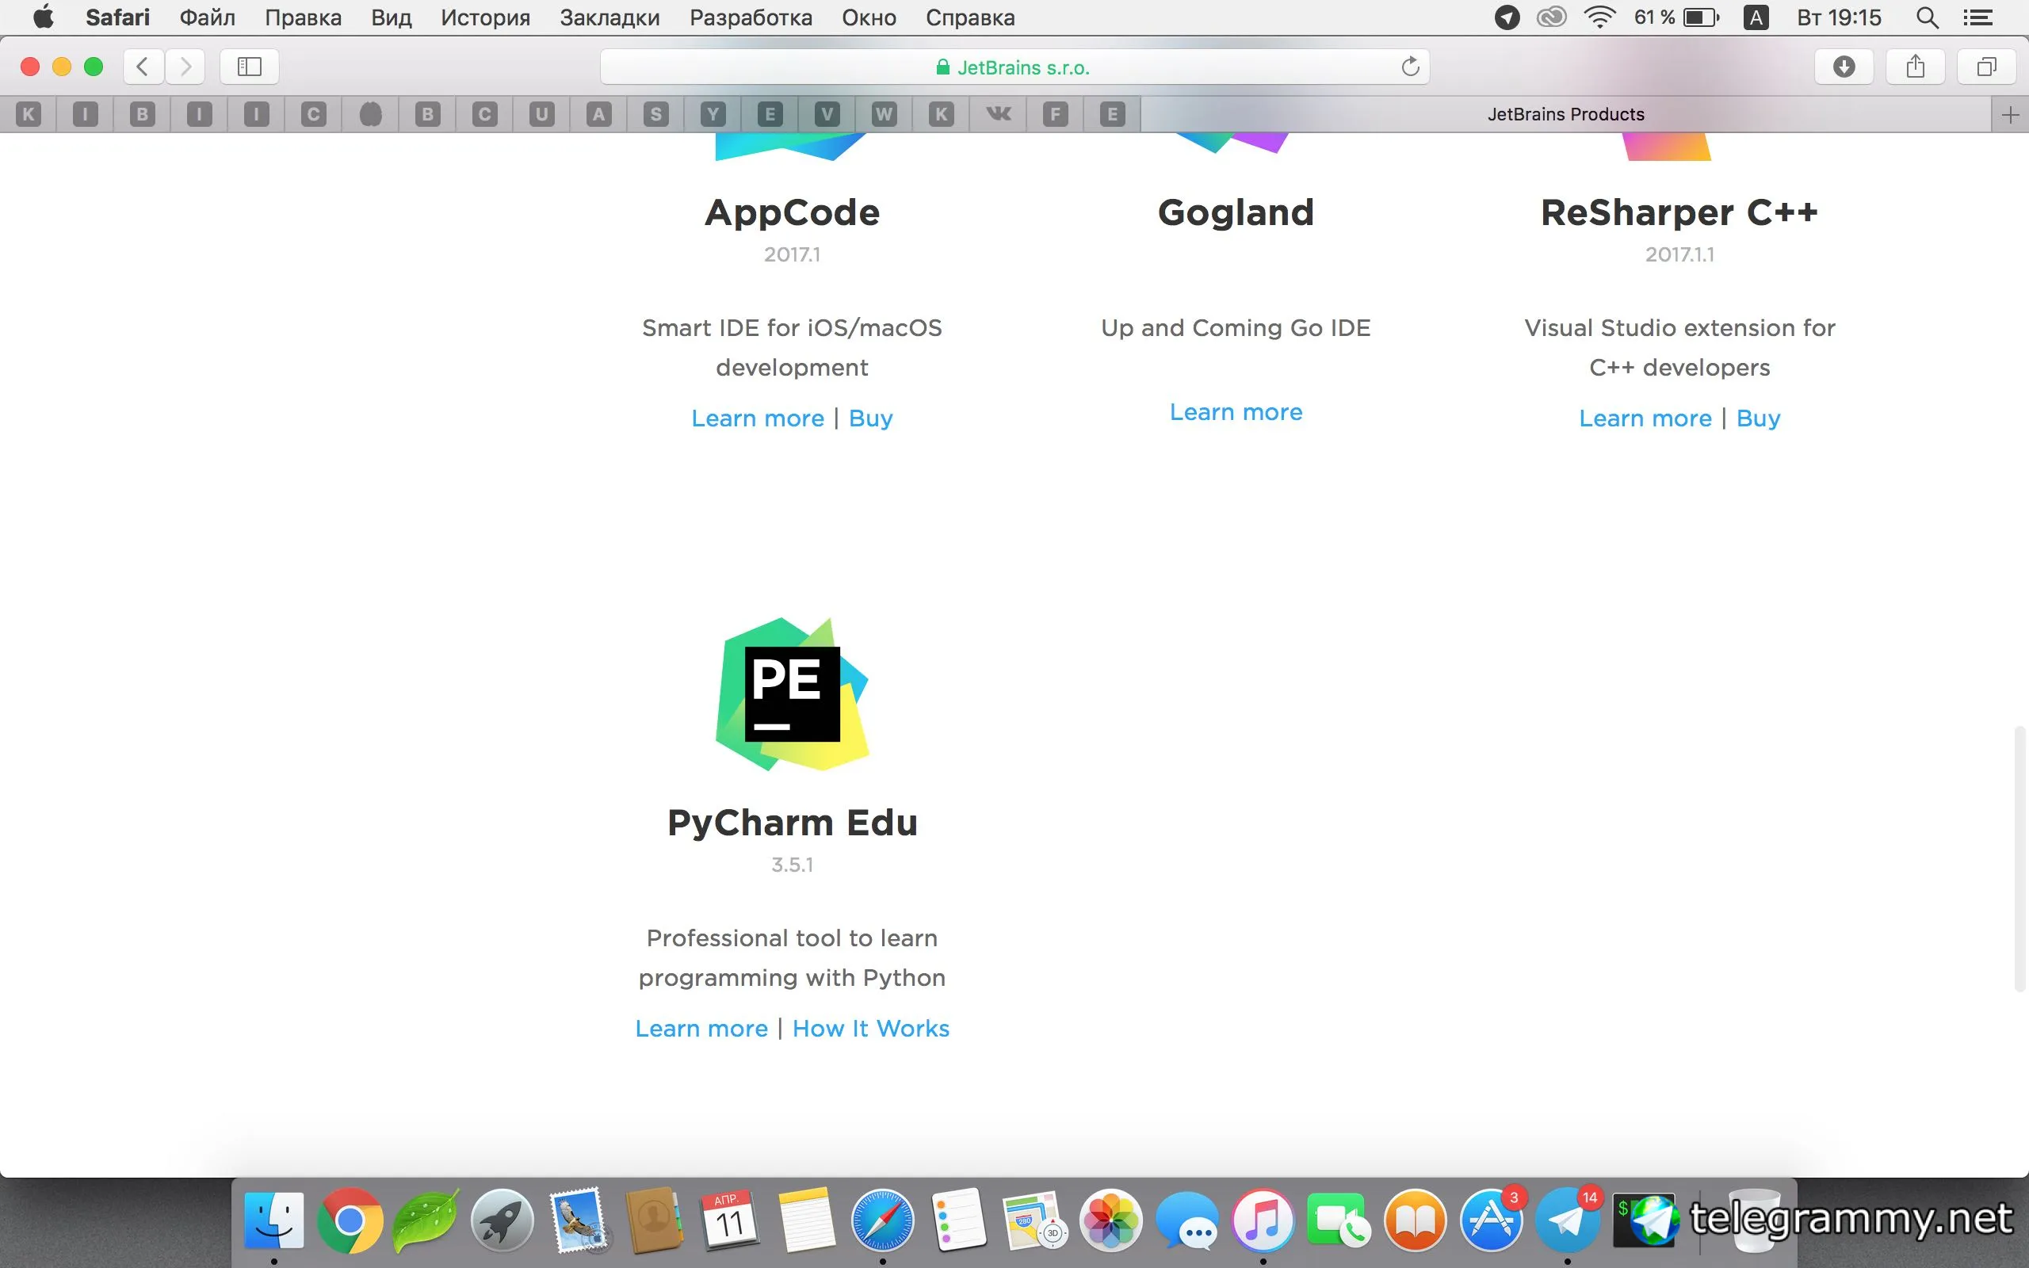Go back with the Safari back arrow
Image resolution: width=2029 pixels, height=1268 pixels.
pyautogui.click(x=143, y=67)
